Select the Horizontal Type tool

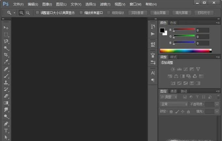(6, 131)
